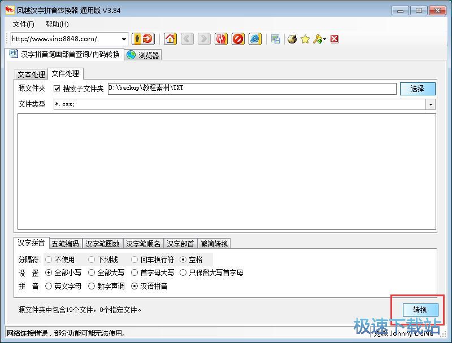Click the application logo in title bar
This screenshot has height=343, width=452.
coord(10,10)
